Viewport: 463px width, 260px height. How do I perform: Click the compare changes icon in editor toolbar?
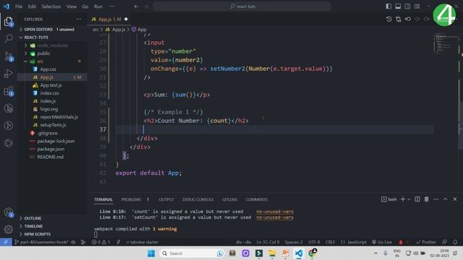[x=399, y=19]
